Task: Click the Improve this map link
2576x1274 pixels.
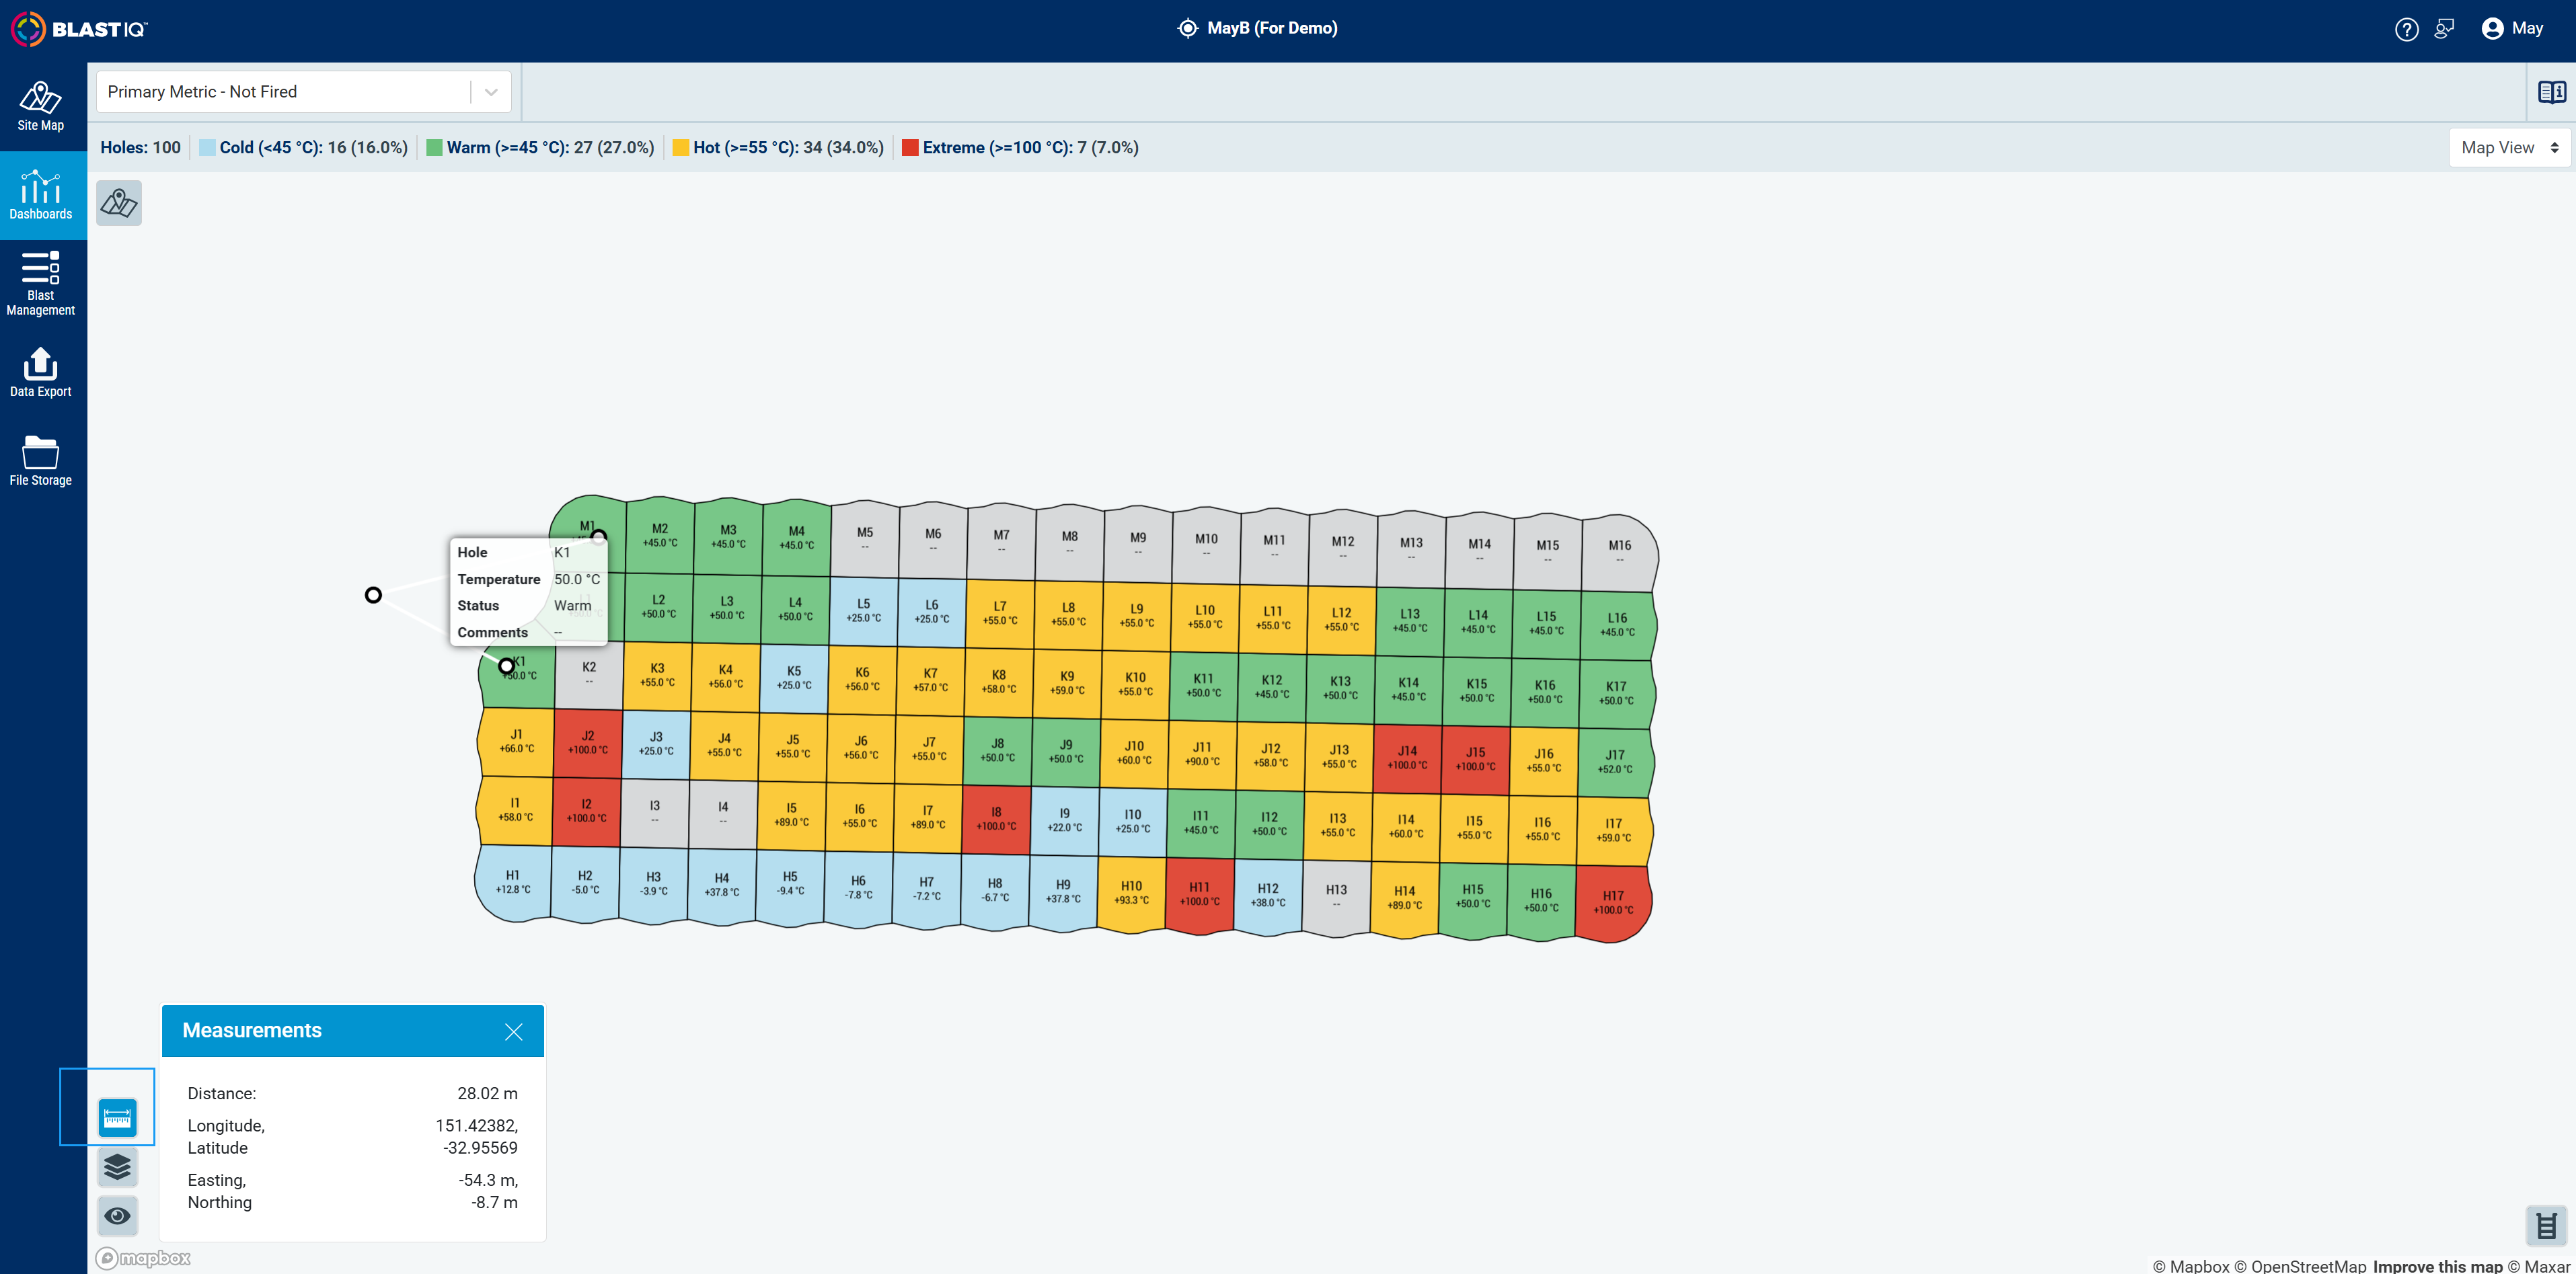Action: 2437,1266
